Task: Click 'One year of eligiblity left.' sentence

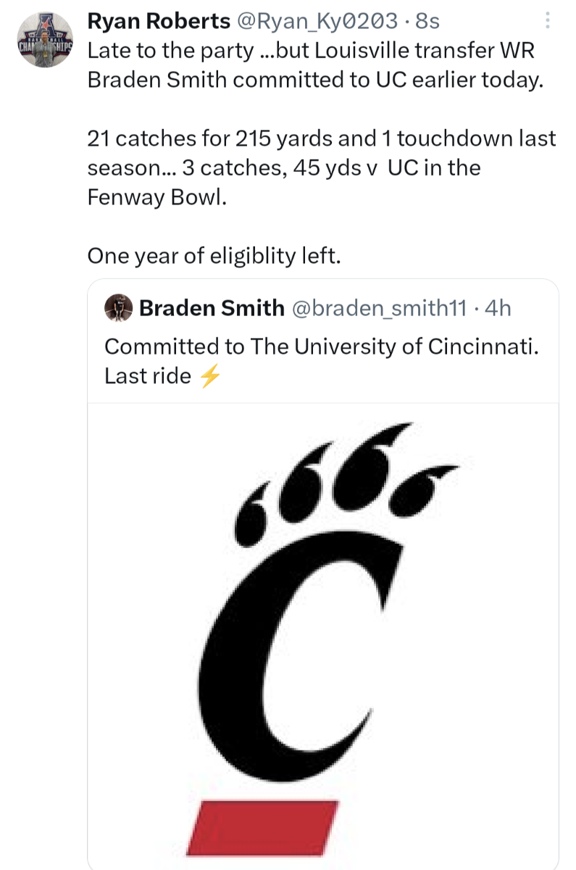Action: coord(214,255)
